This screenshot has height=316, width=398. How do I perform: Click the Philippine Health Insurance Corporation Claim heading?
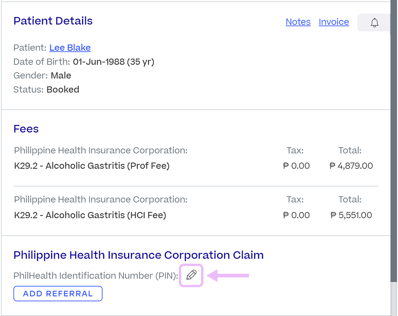click(139, 255)
